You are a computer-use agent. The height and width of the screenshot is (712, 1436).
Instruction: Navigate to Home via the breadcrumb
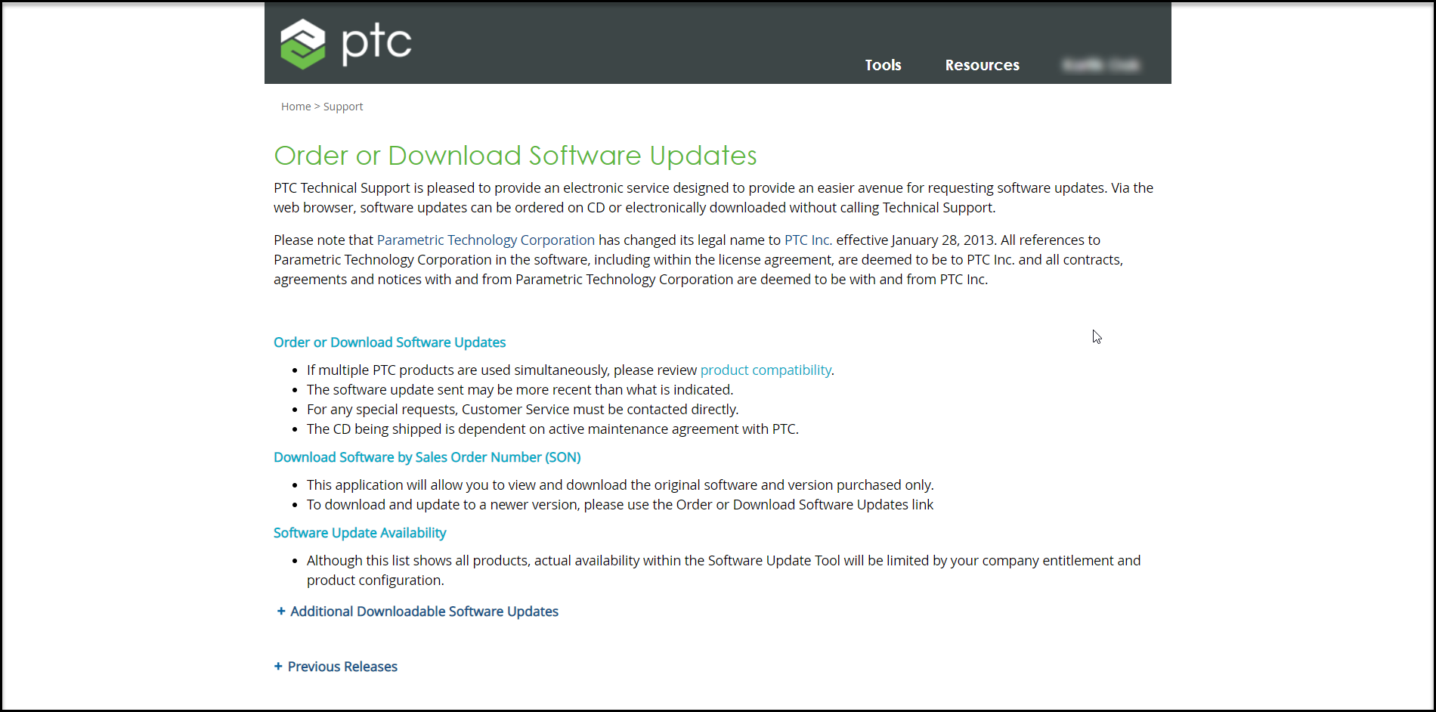(x=296, y=106)
